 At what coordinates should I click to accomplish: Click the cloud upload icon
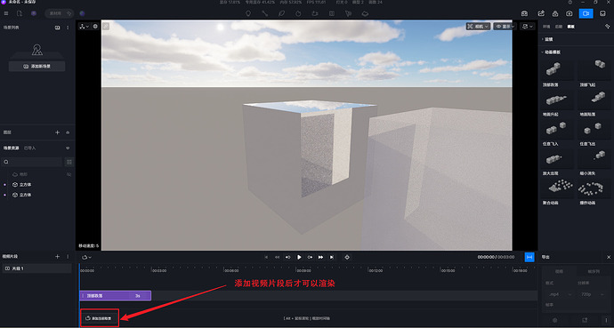pyautogui.click(x=555, y=13)
